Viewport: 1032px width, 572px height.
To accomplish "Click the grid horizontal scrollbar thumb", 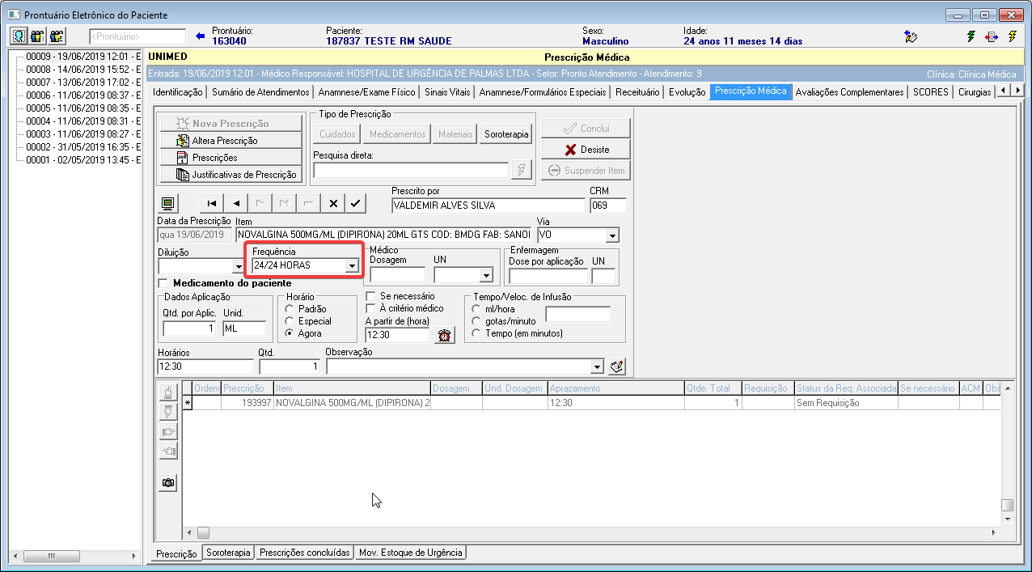I will 204,532.
